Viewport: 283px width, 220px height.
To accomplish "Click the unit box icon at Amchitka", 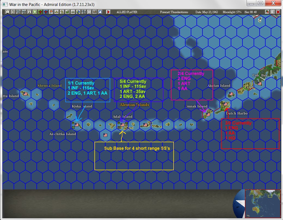I will tap(73, 127).
